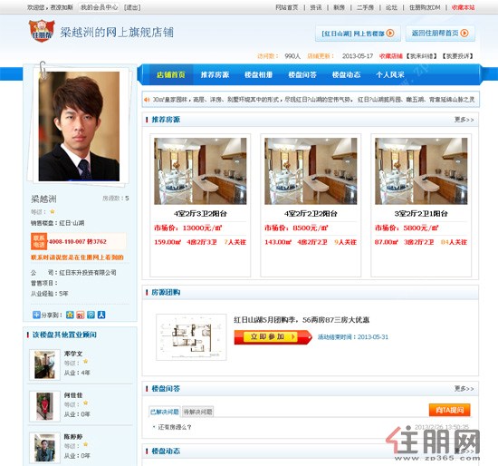
Task: Open 新房 in top menu
Action: 340,7
